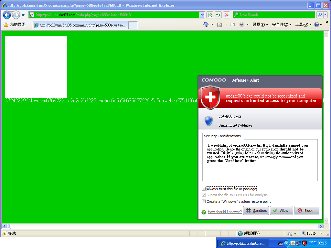
Task: Open a new blank tab
Action: pos(133,25)
